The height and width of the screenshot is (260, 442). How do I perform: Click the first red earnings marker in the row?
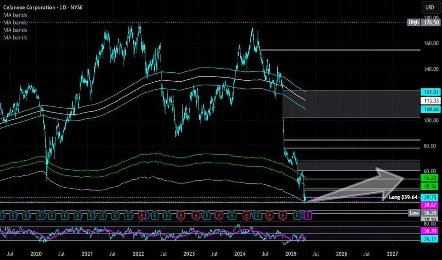point(142,216)
